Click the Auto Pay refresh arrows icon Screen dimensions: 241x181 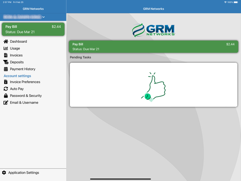[6, 89]
